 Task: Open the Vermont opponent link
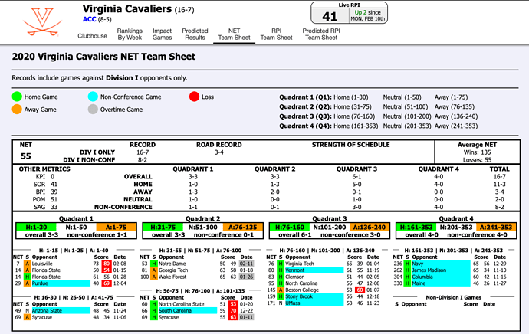pyautogui.click(x=295, y=270)
